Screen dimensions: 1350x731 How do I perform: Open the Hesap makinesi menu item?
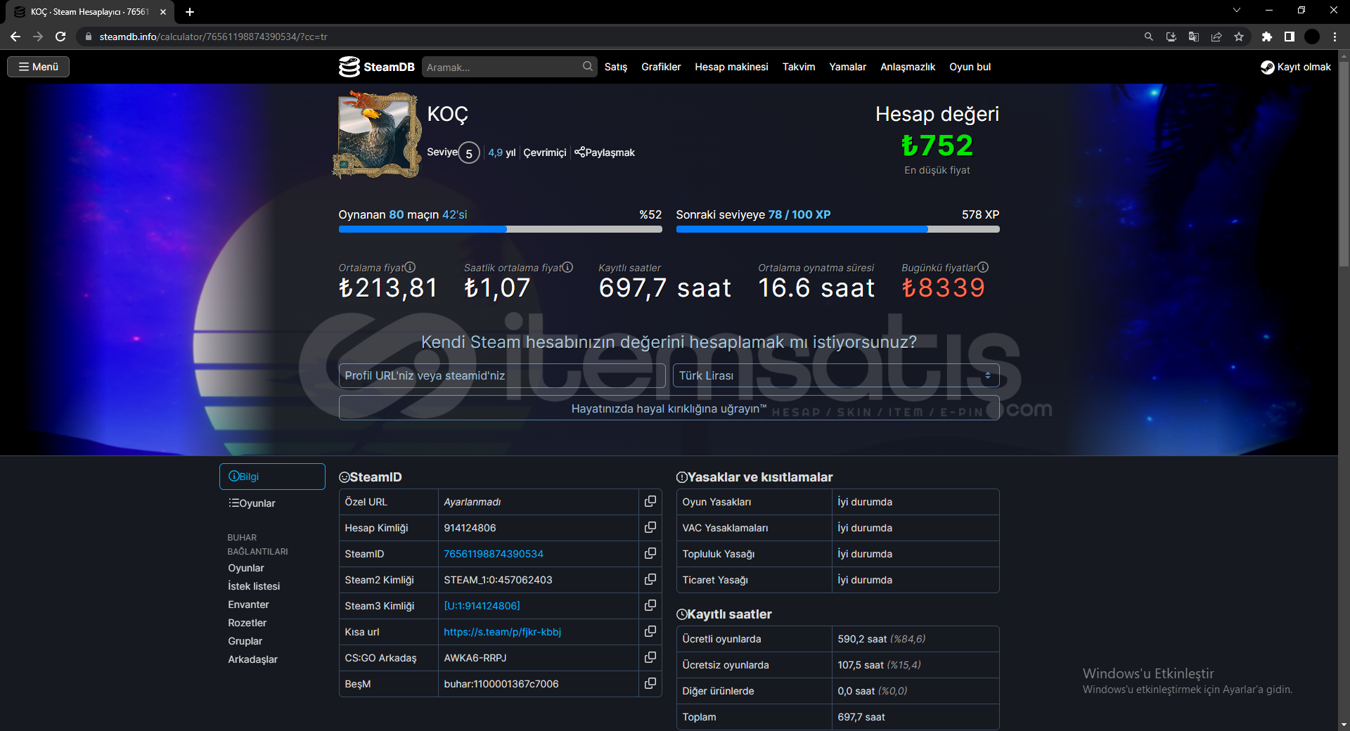click(x=731, y=67)
